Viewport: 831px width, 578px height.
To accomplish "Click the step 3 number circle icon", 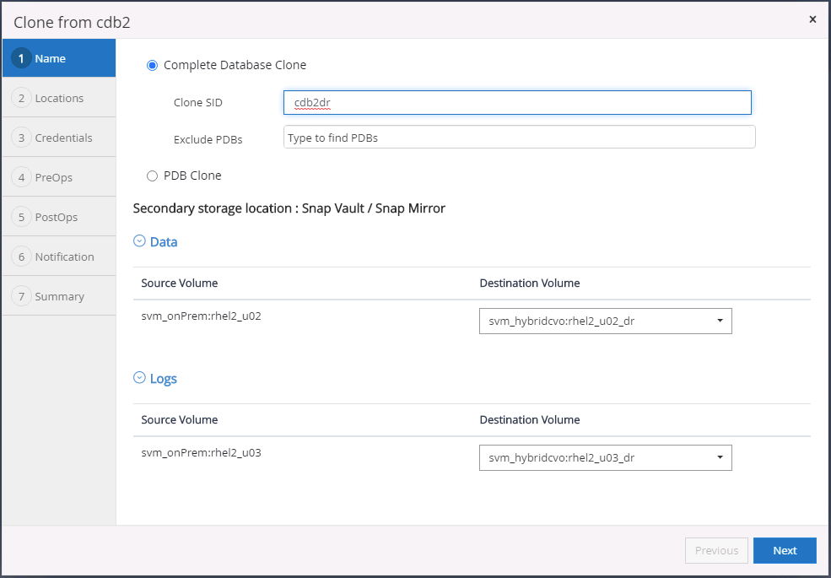I will tap(22, 138).
